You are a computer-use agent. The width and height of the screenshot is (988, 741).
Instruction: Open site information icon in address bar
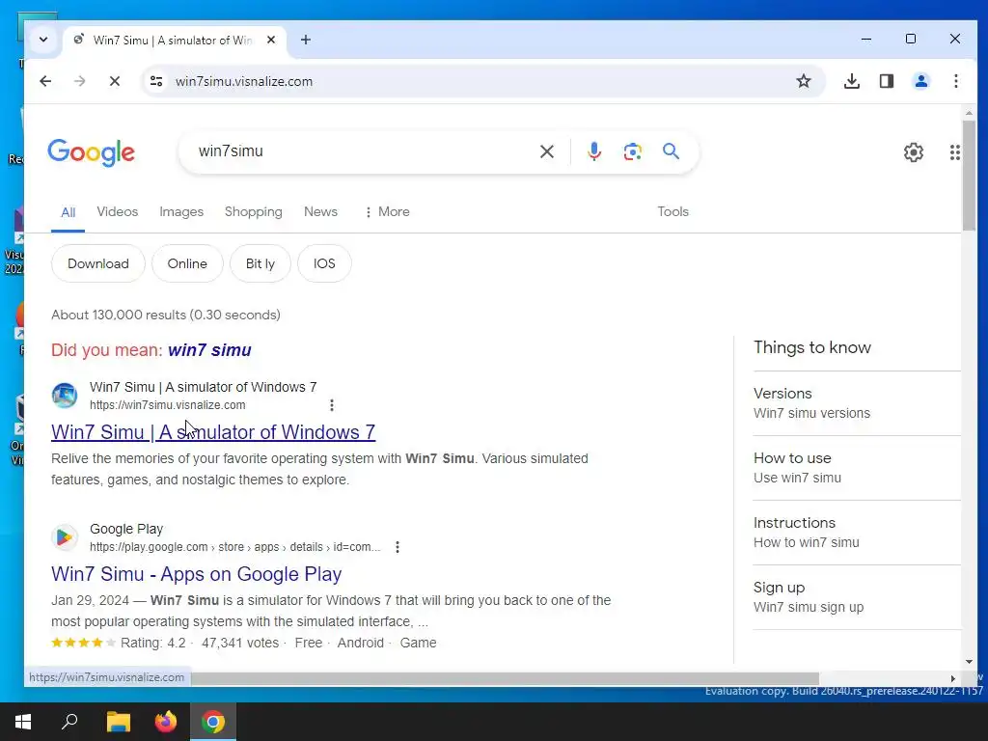point(156,81)
